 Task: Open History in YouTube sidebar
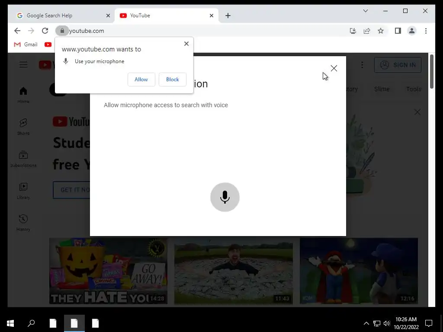tap(23, 223)
